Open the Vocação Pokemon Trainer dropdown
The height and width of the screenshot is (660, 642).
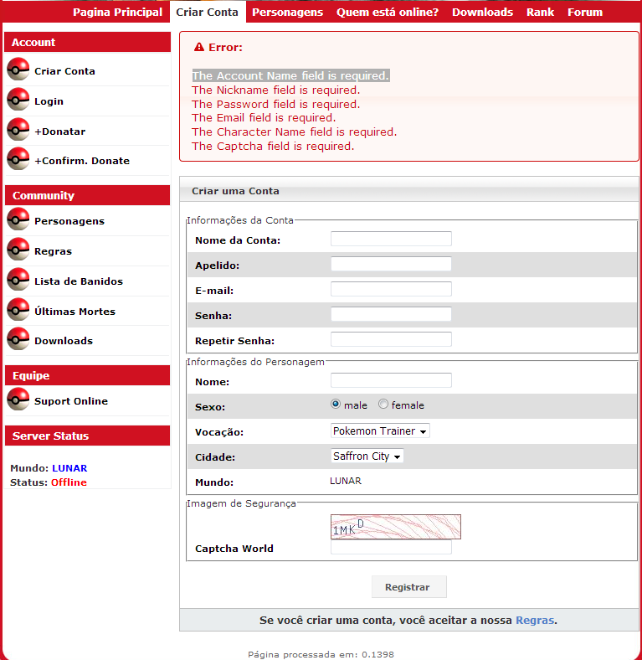pos(380,431)
